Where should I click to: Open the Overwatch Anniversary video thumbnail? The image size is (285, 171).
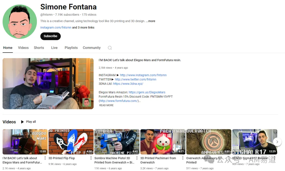(x=209, y=142)
